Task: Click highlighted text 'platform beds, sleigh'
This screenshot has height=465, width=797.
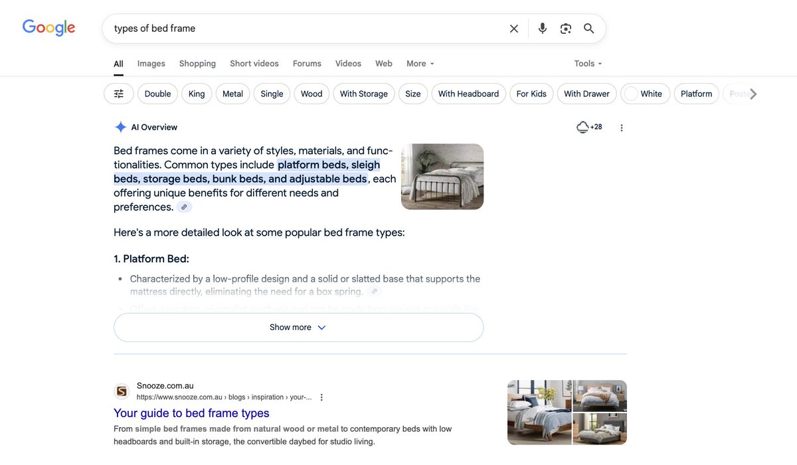Action: click(329, 165)
